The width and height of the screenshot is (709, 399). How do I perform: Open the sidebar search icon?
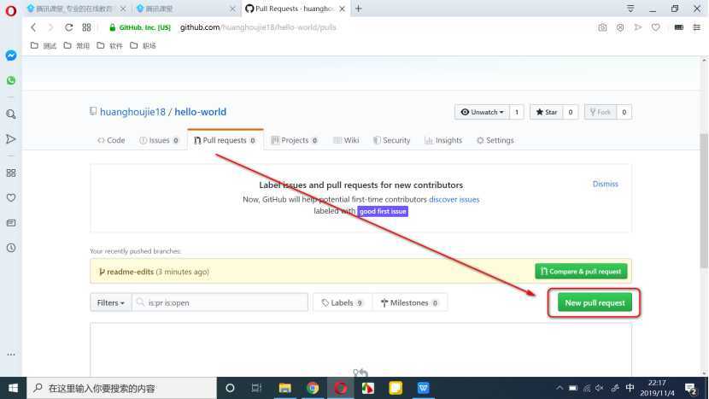(x=11, y=114)
